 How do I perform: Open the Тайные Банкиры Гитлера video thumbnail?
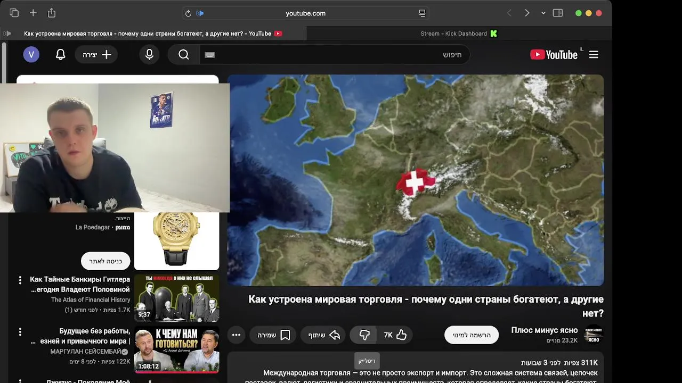[177, 298]
